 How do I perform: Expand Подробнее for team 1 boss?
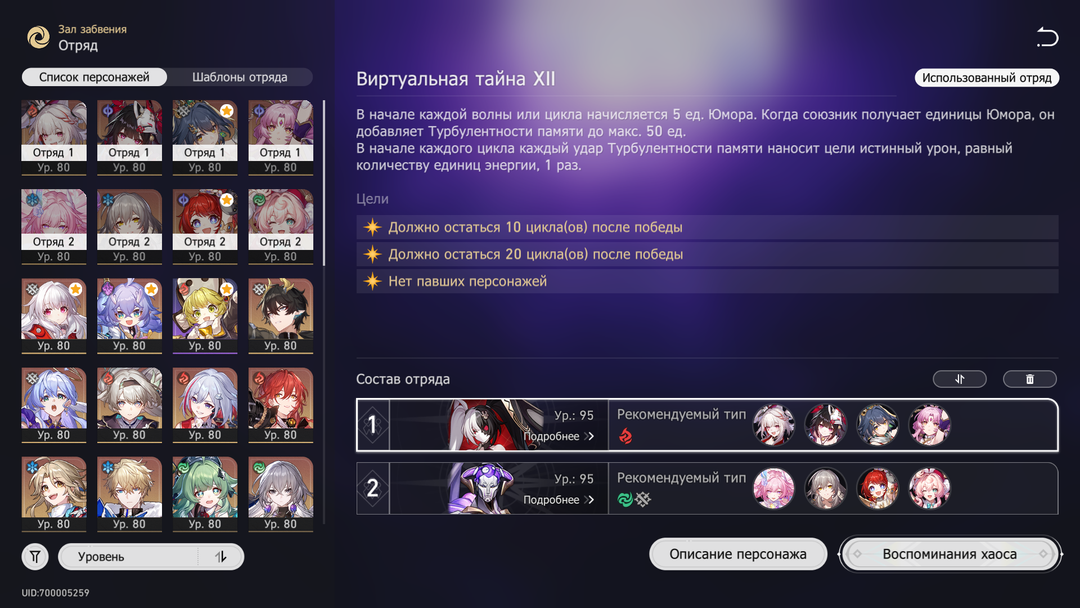(559, 436)
